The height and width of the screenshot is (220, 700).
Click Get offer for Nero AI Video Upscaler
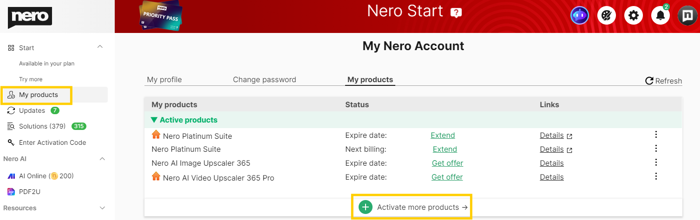pyautogui.click(x=447, y=177)
